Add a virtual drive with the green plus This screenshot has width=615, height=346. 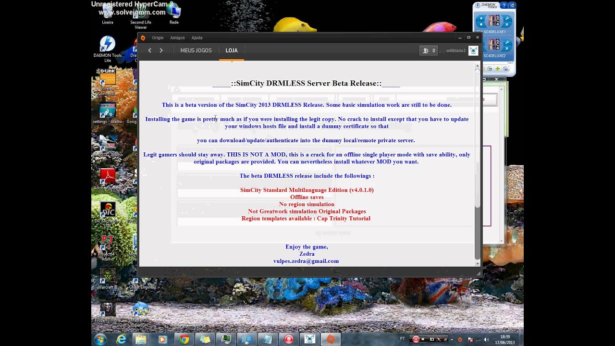pyautogui.click(x=498, y=69)
